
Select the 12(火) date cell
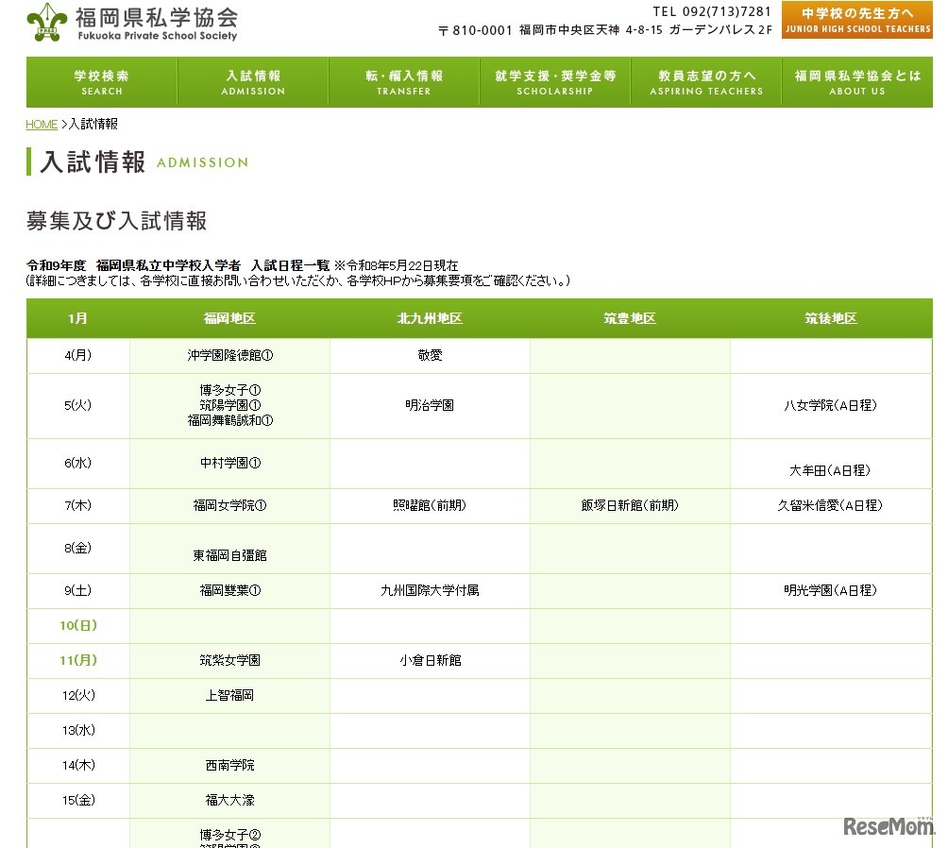point(78,696)
